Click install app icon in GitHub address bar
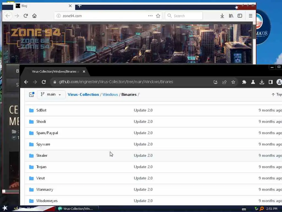Image resolution: width=282 pixels, height=212 pixels. click(x=215, y=82)
